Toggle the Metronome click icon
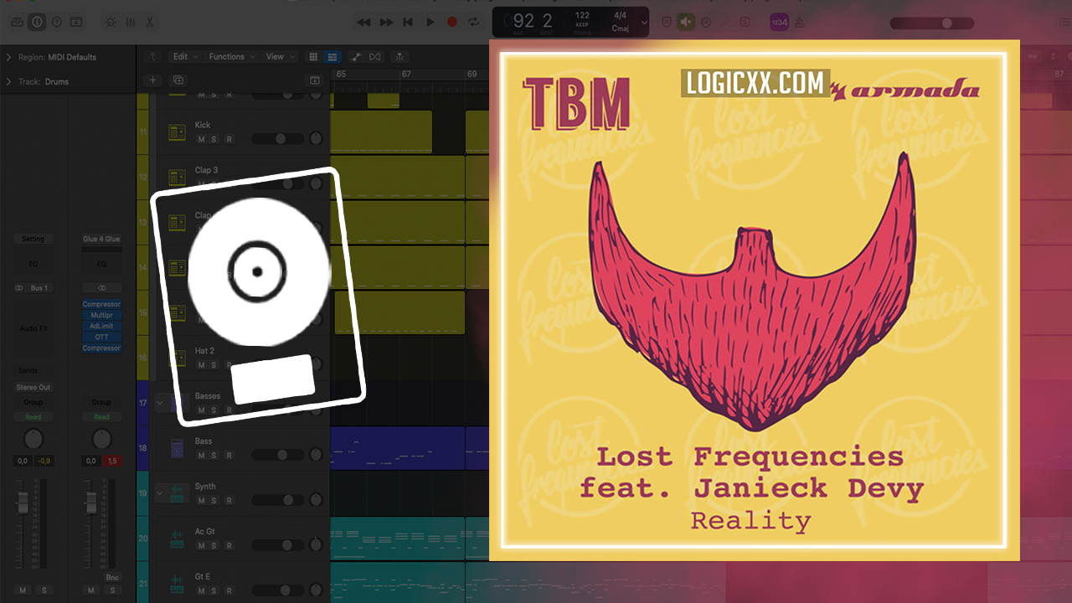The width and height of the screenshot is (1072, 603). pyautogui.click(x=799, y=23)
